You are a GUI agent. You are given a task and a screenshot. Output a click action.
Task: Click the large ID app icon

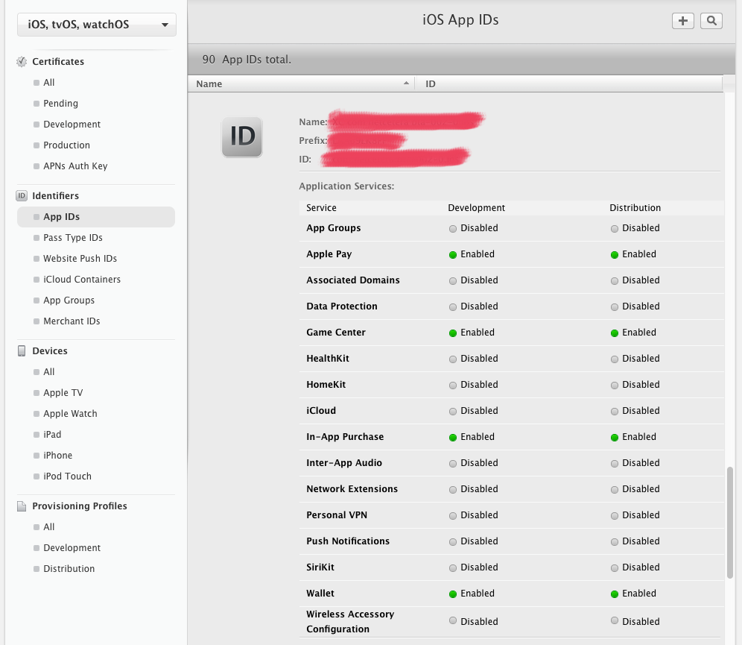point(242,137)
